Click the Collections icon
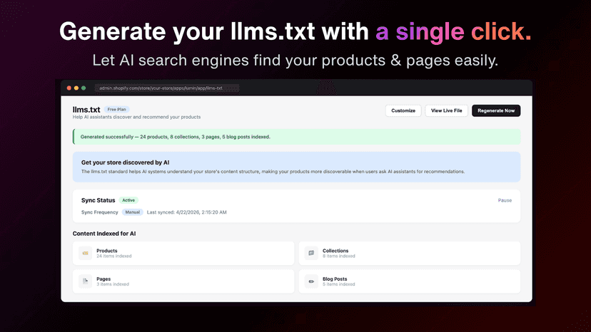This screenshot has height=332, width=591. tap(311, 254)
